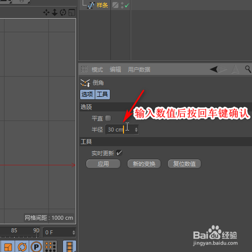This screenshot has height=252, width=252.
Task: Collapse the 选项 section header
Action: pyautogui.click(x=166, y=107)
